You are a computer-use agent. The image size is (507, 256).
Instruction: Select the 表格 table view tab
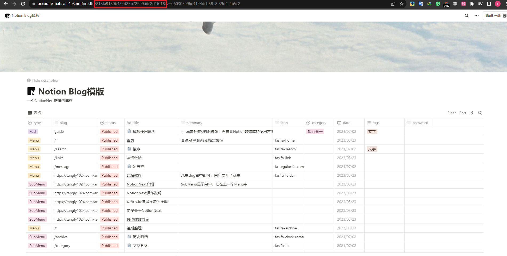click(x=34, y=113)
